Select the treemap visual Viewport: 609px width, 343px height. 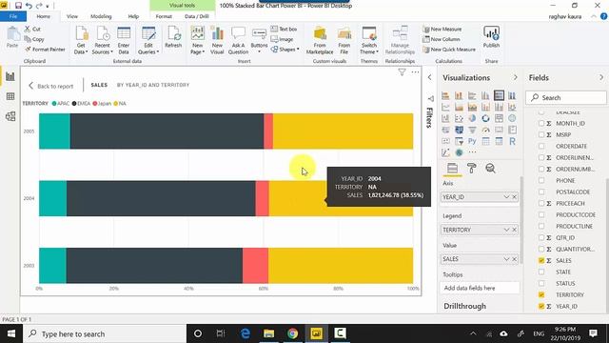(x=499, y=118)
